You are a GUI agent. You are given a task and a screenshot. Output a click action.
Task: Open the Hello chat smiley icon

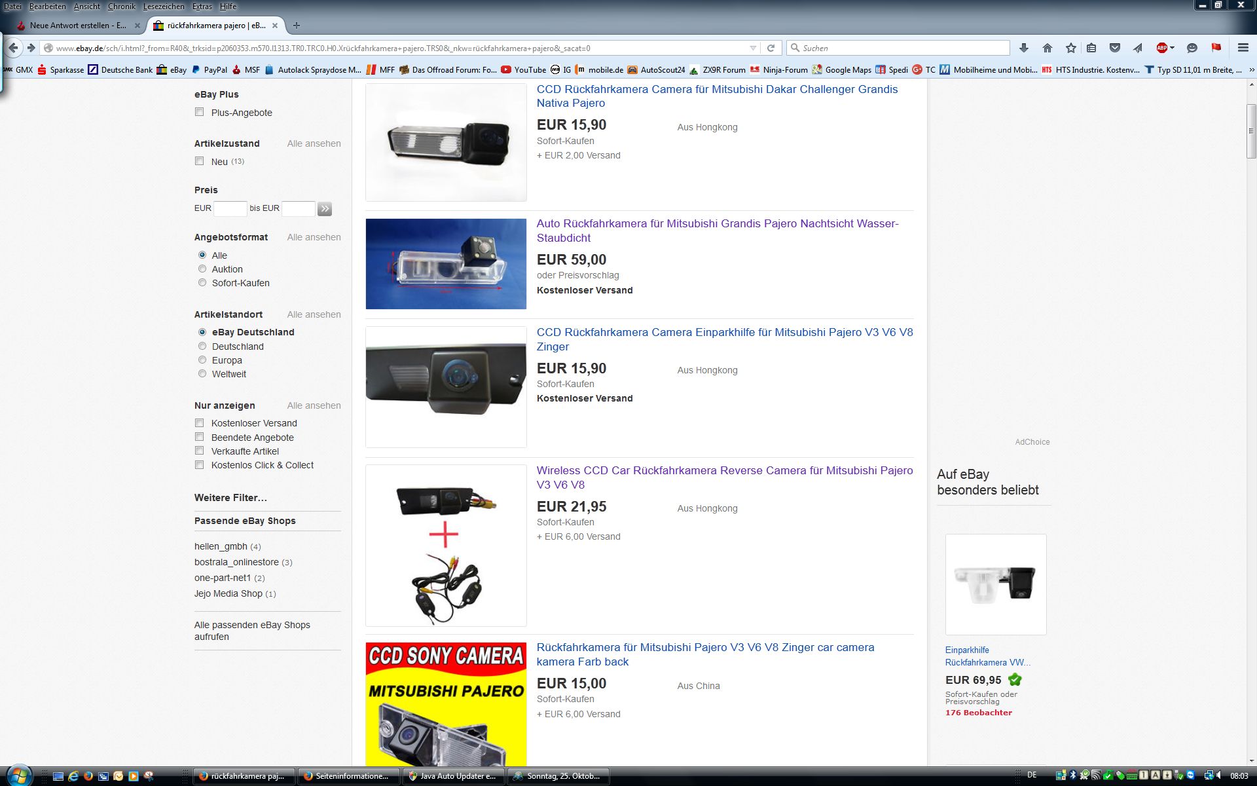pos(1192,48)
